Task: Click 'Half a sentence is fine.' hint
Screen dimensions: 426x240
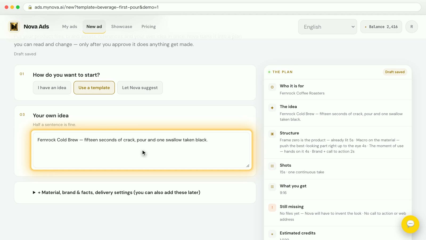Action: tap(54, 125)
